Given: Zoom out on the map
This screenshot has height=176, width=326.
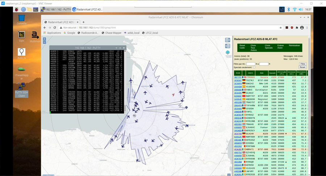Looking at the screenshot, I should (44, 42).
